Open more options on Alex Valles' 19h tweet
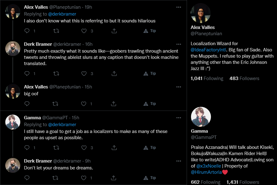This screenshot has height=185, width=277. coord(179,7)
